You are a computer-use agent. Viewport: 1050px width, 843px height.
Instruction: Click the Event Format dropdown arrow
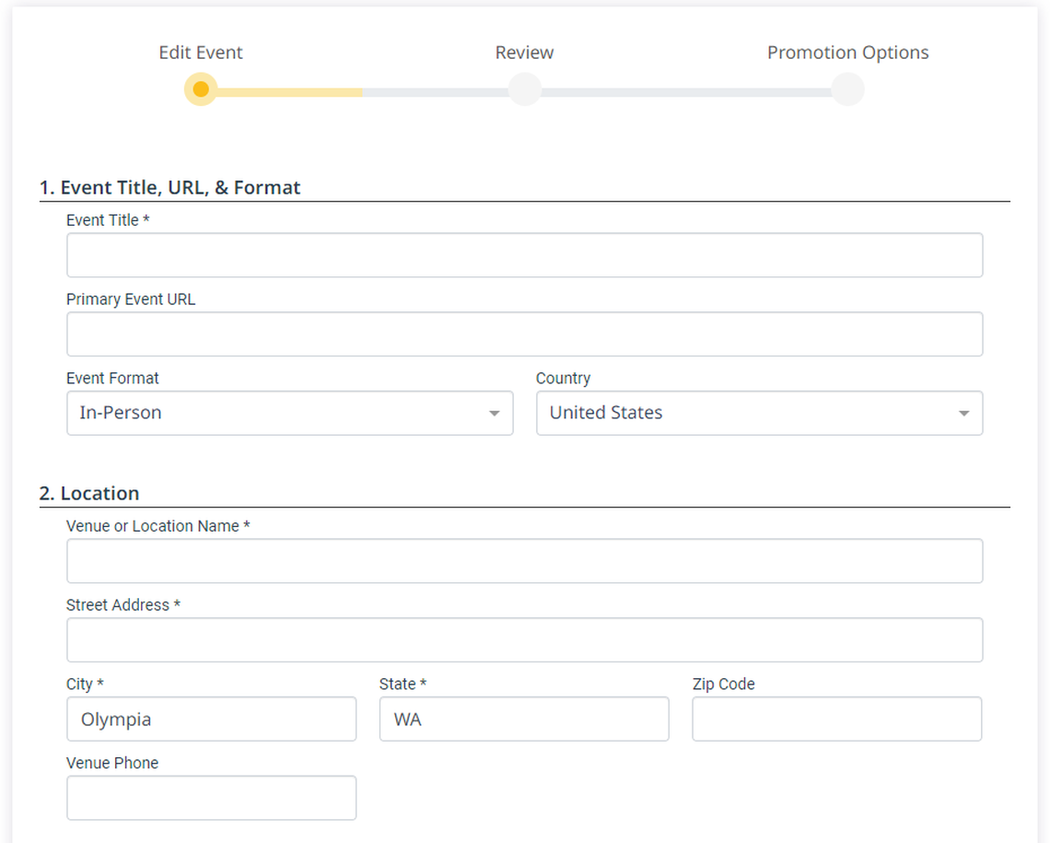click(x=495, y=414)
